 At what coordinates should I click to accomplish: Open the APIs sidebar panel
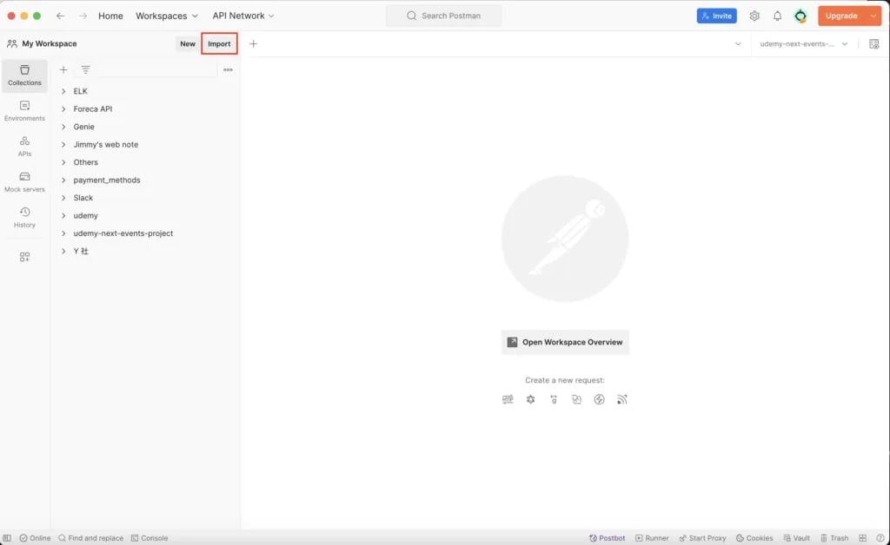point(24,146)
